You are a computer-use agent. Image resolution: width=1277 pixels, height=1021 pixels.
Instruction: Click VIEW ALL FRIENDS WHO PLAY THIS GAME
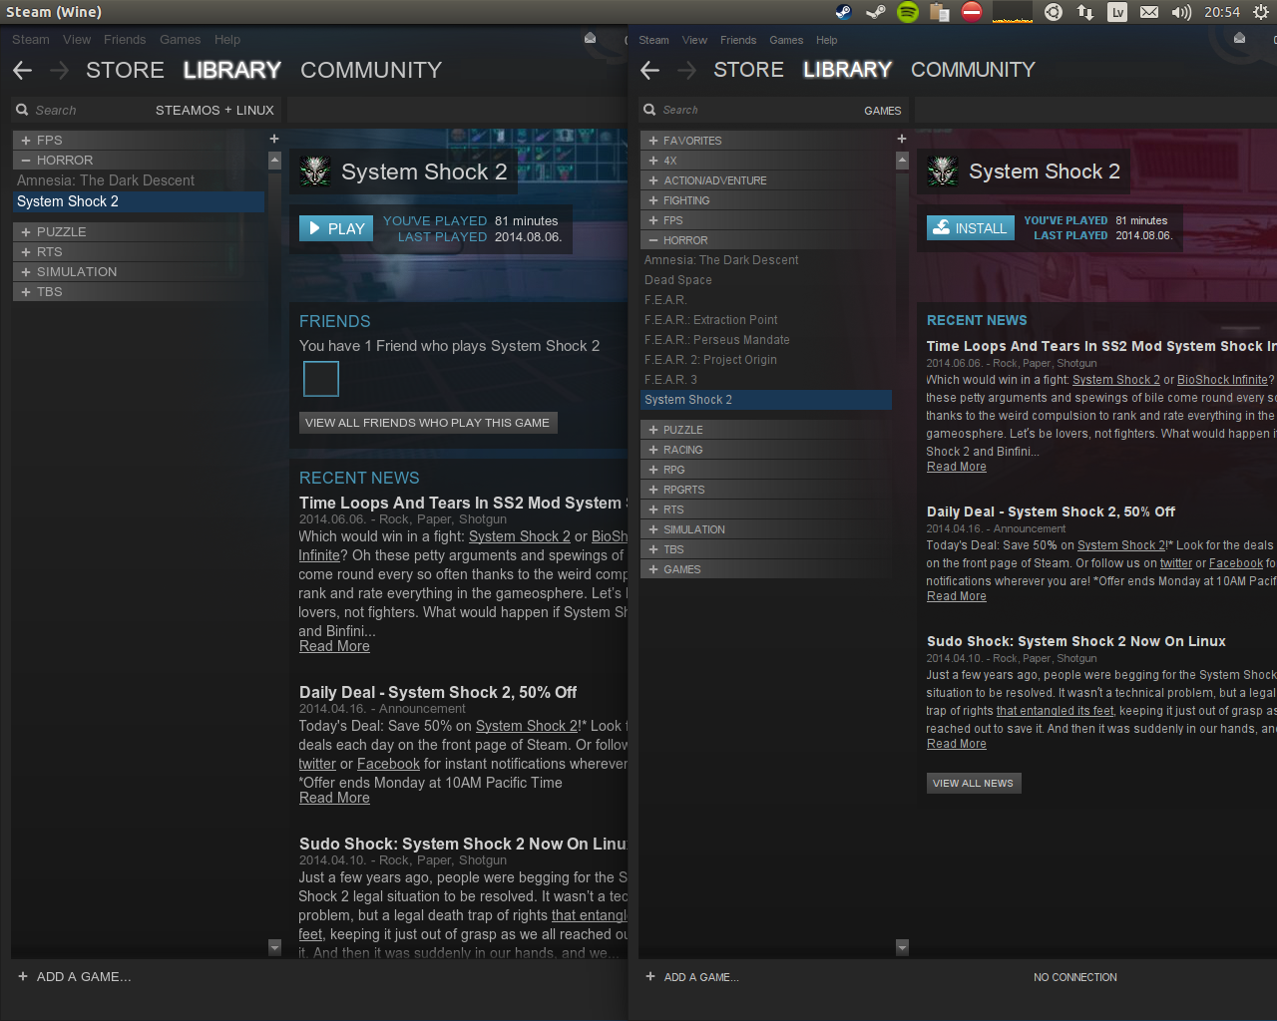tap(427, 423)
